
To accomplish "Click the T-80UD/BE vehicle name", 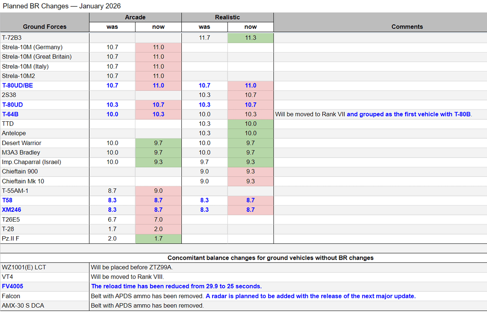I will point(18,86).
